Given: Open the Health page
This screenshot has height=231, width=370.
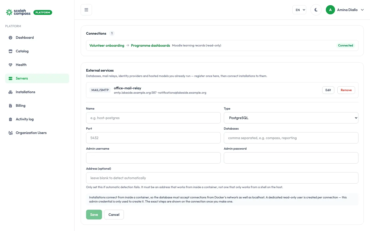Looking at the screenshot, I should [37, 65].
